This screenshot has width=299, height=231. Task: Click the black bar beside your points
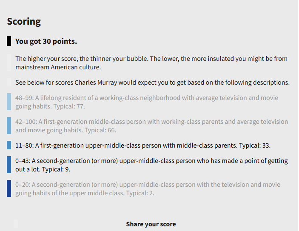click(9, 41)
